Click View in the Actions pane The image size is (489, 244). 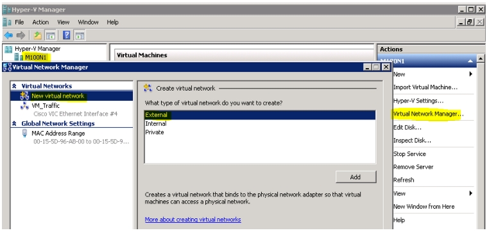[x=399, y=193]
